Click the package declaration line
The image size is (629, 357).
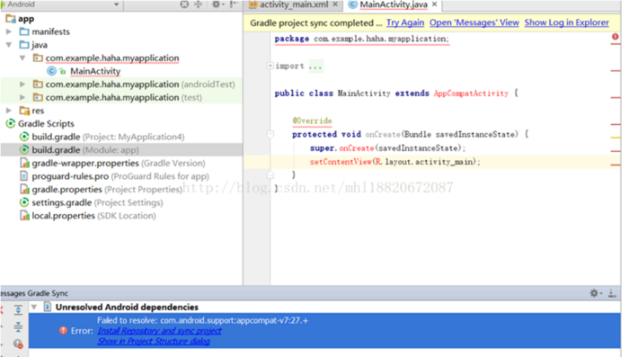(362, 39)
